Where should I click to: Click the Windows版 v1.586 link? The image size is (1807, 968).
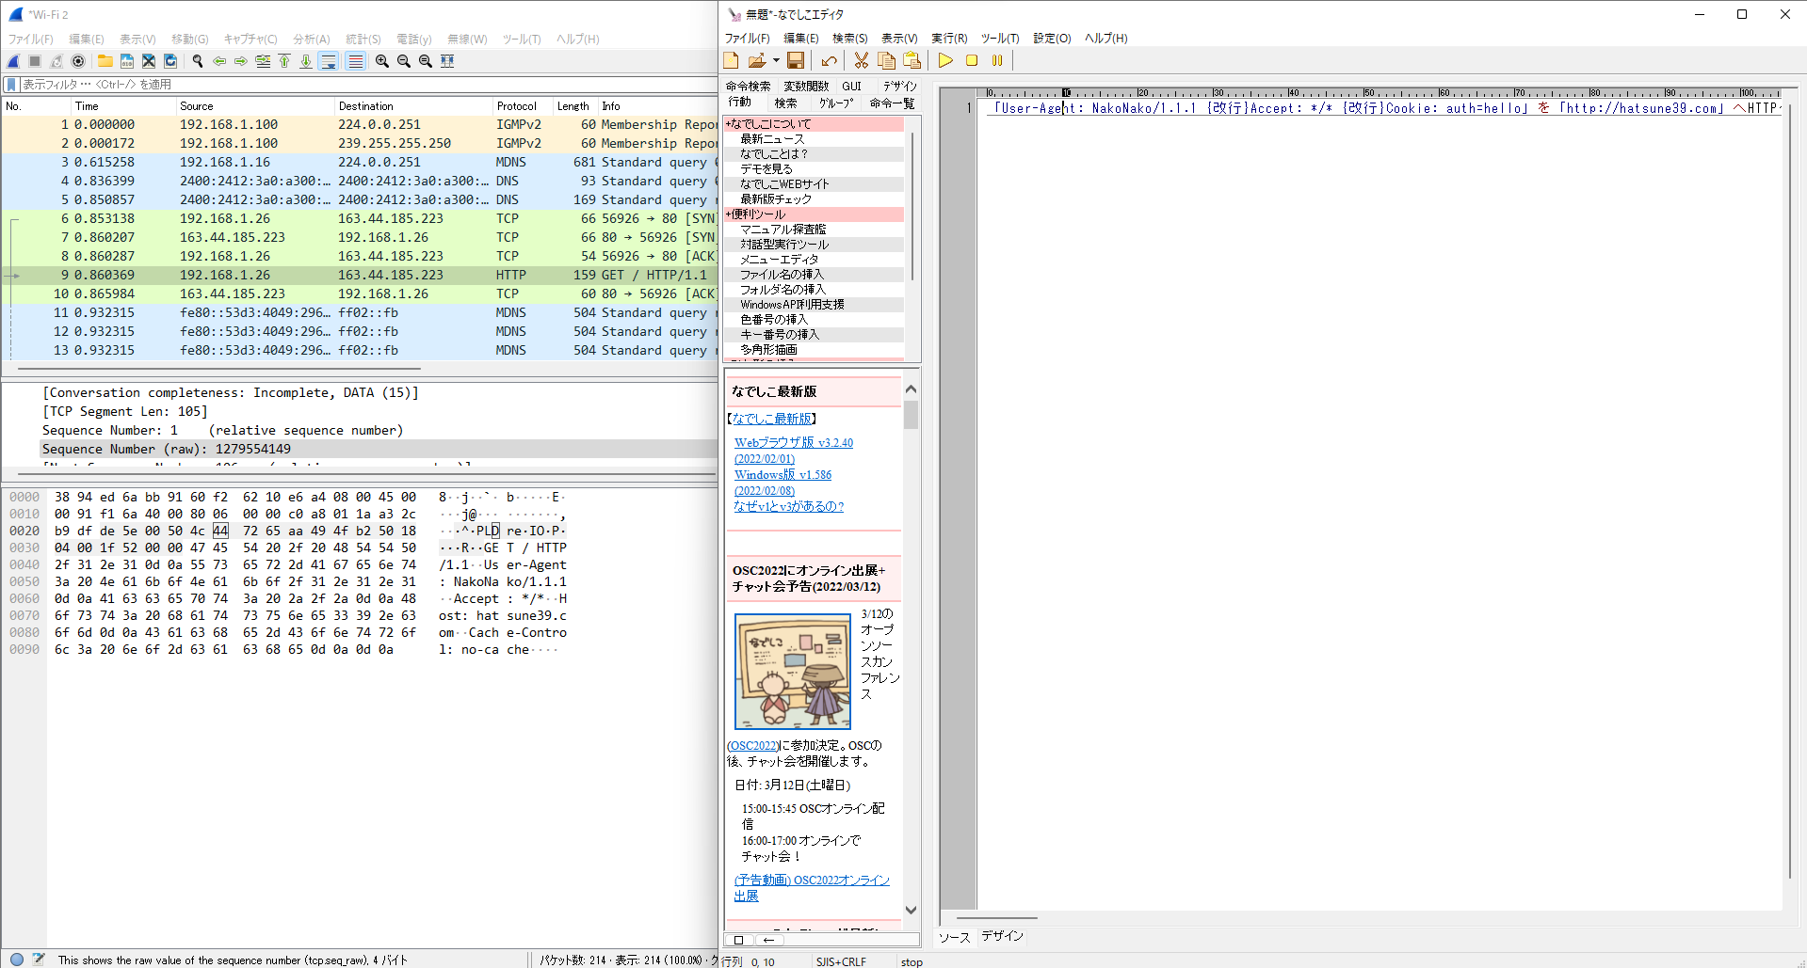coord(782,475)
